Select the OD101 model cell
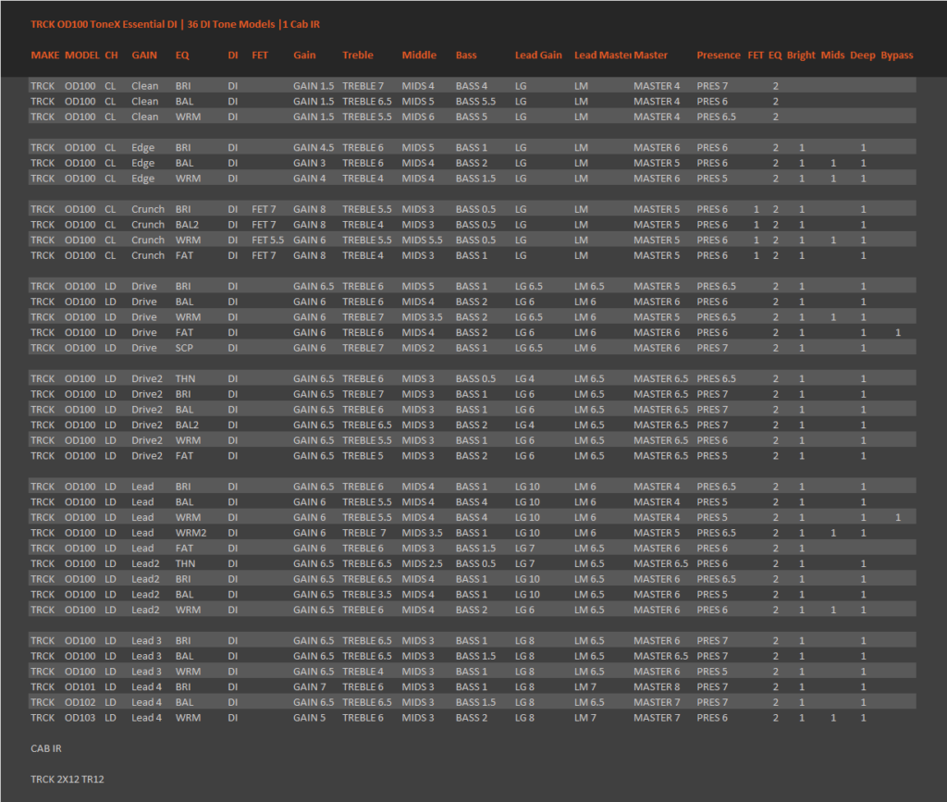947x802 pixels. (80, 686)
